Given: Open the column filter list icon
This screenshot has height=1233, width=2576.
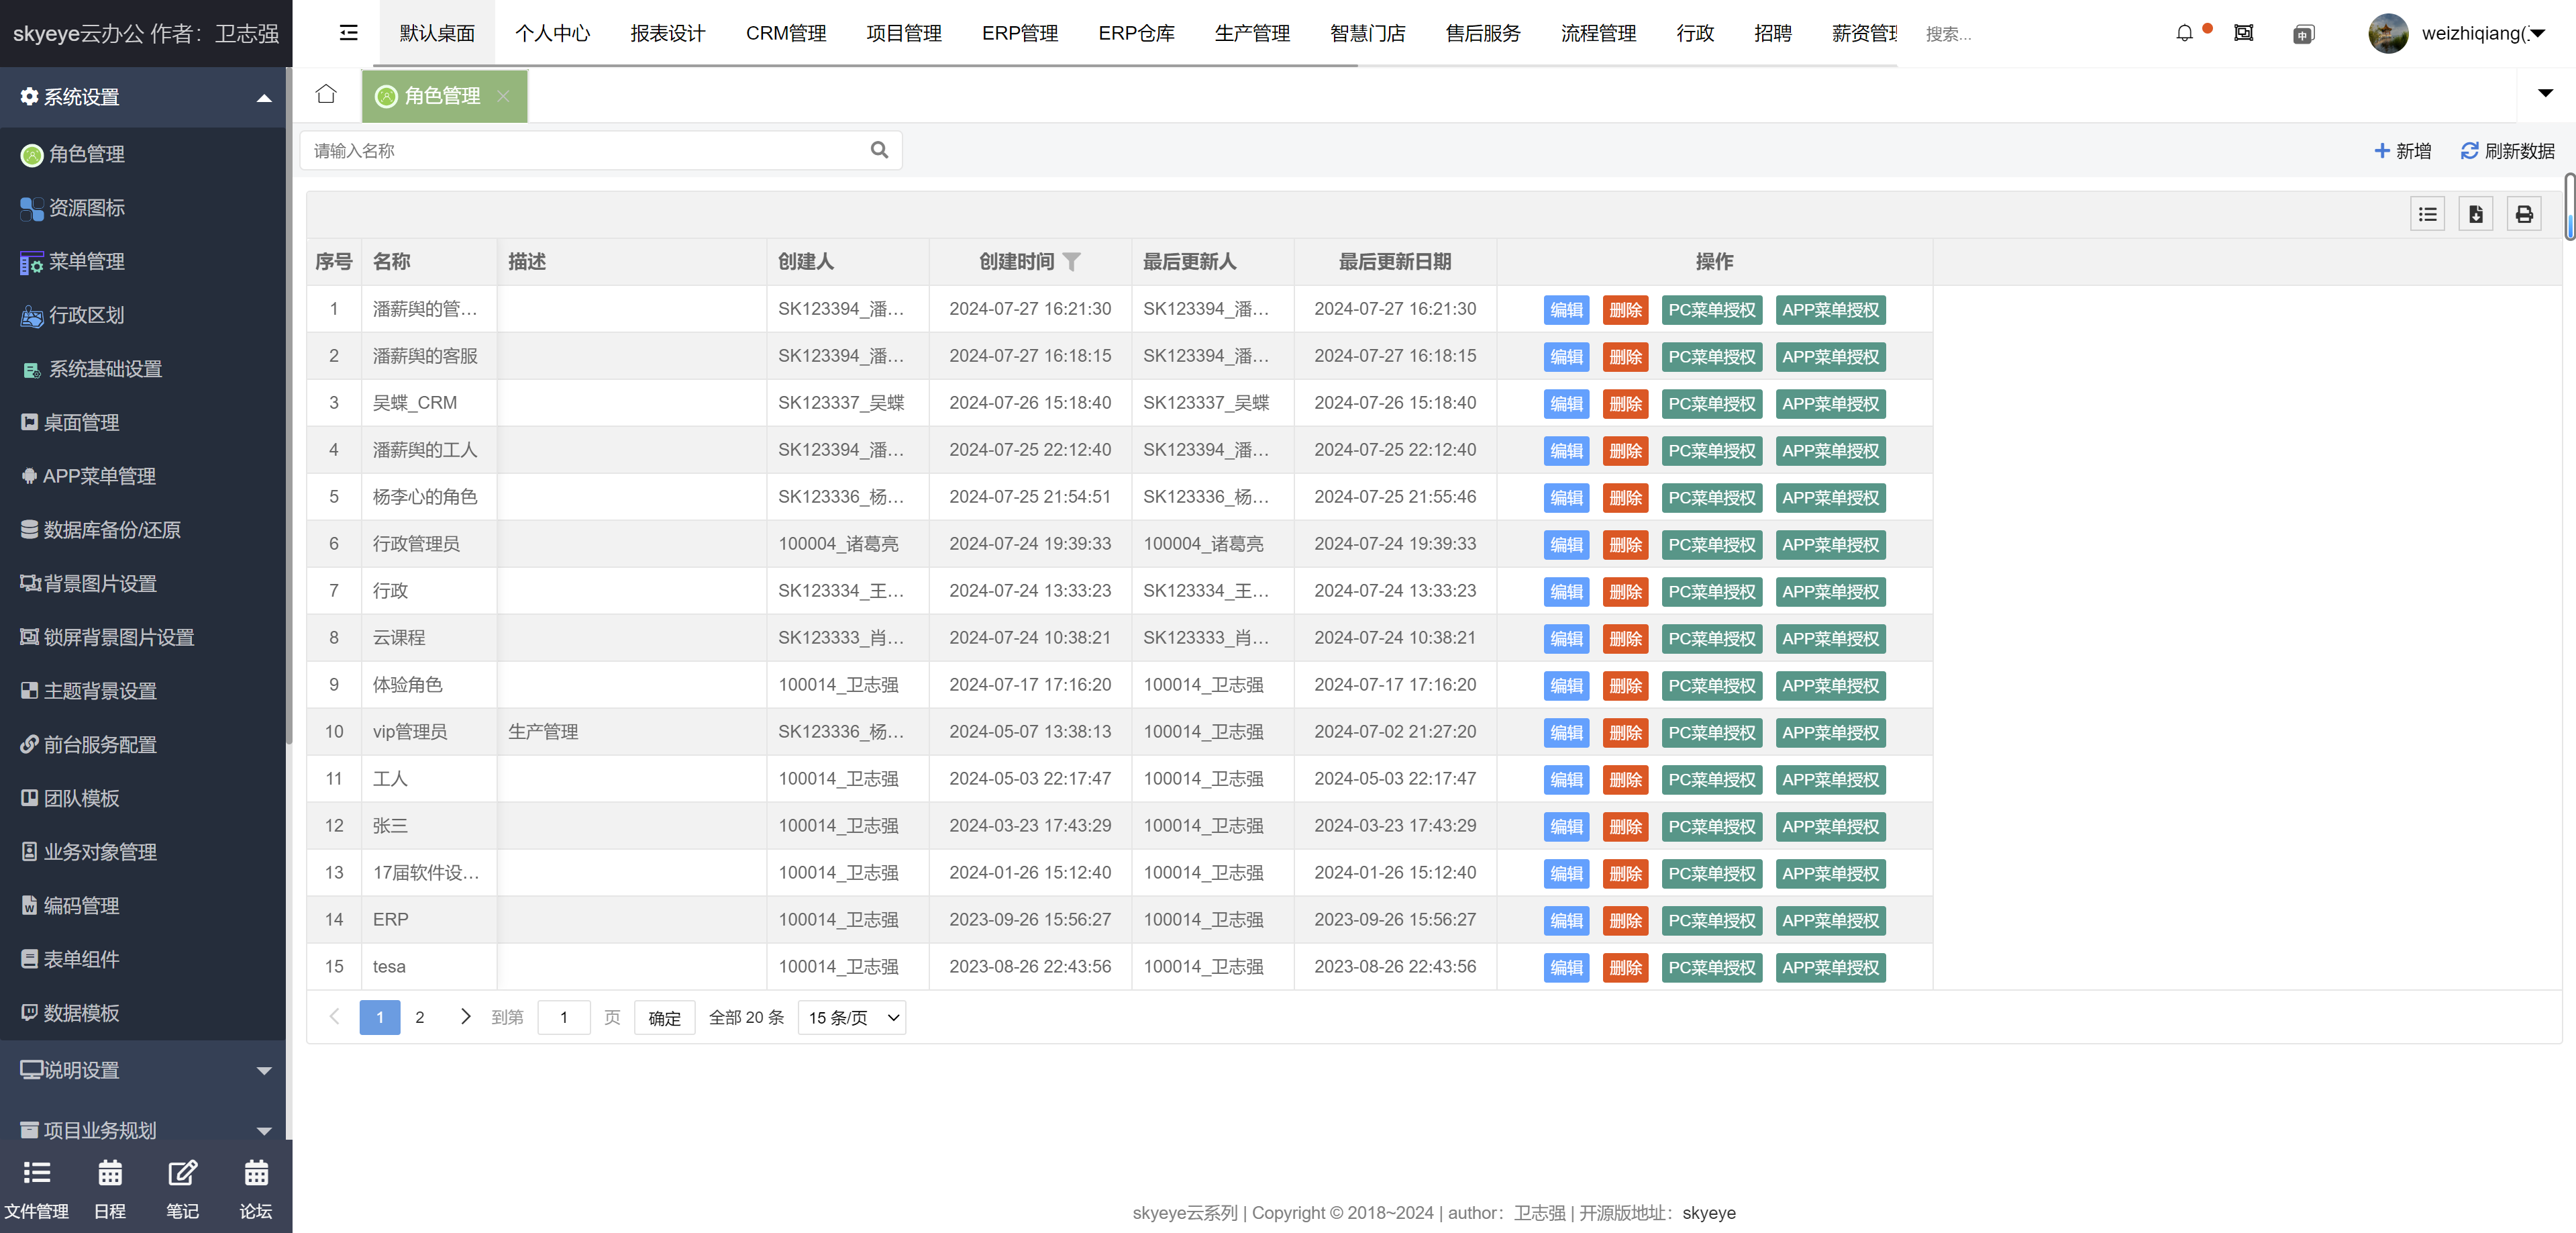Looking at the screenshot, I should (x=2427, y=214).
